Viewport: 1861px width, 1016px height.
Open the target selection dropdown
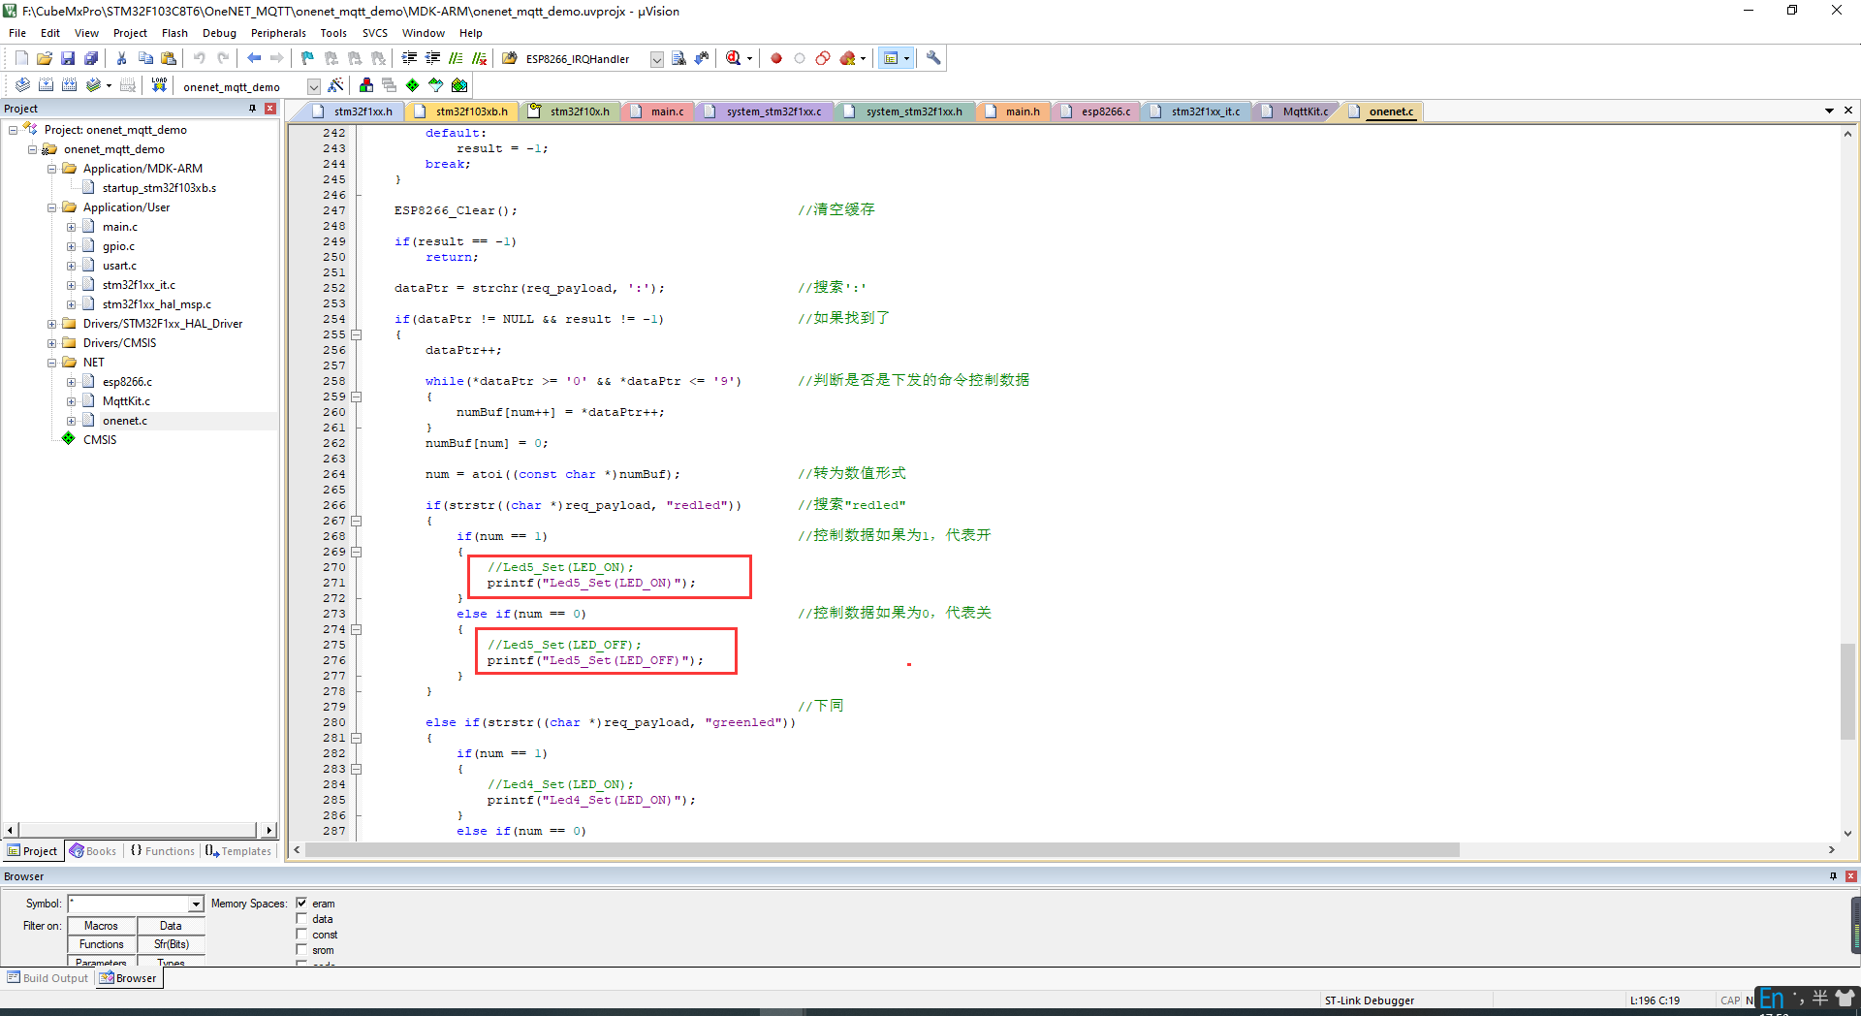coord(312,86)
